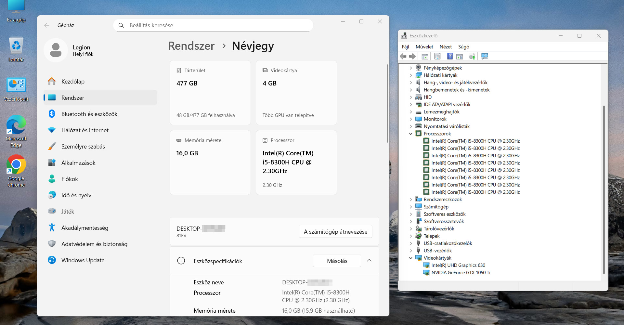Click the update driver gear icon with green arrow

472,57
